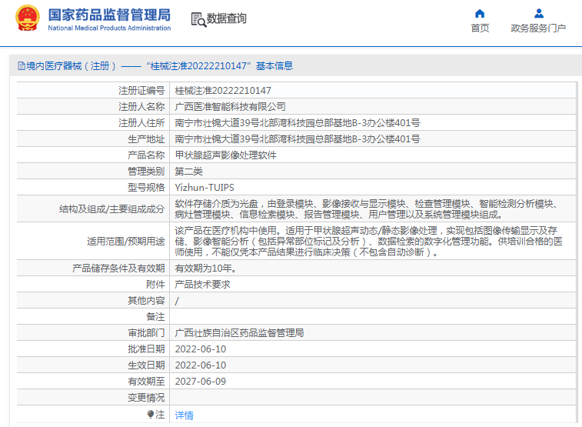Screen dimensions: 582x427
Task: Select model Yizhun-TUIPS value
Action: (205, 188)
